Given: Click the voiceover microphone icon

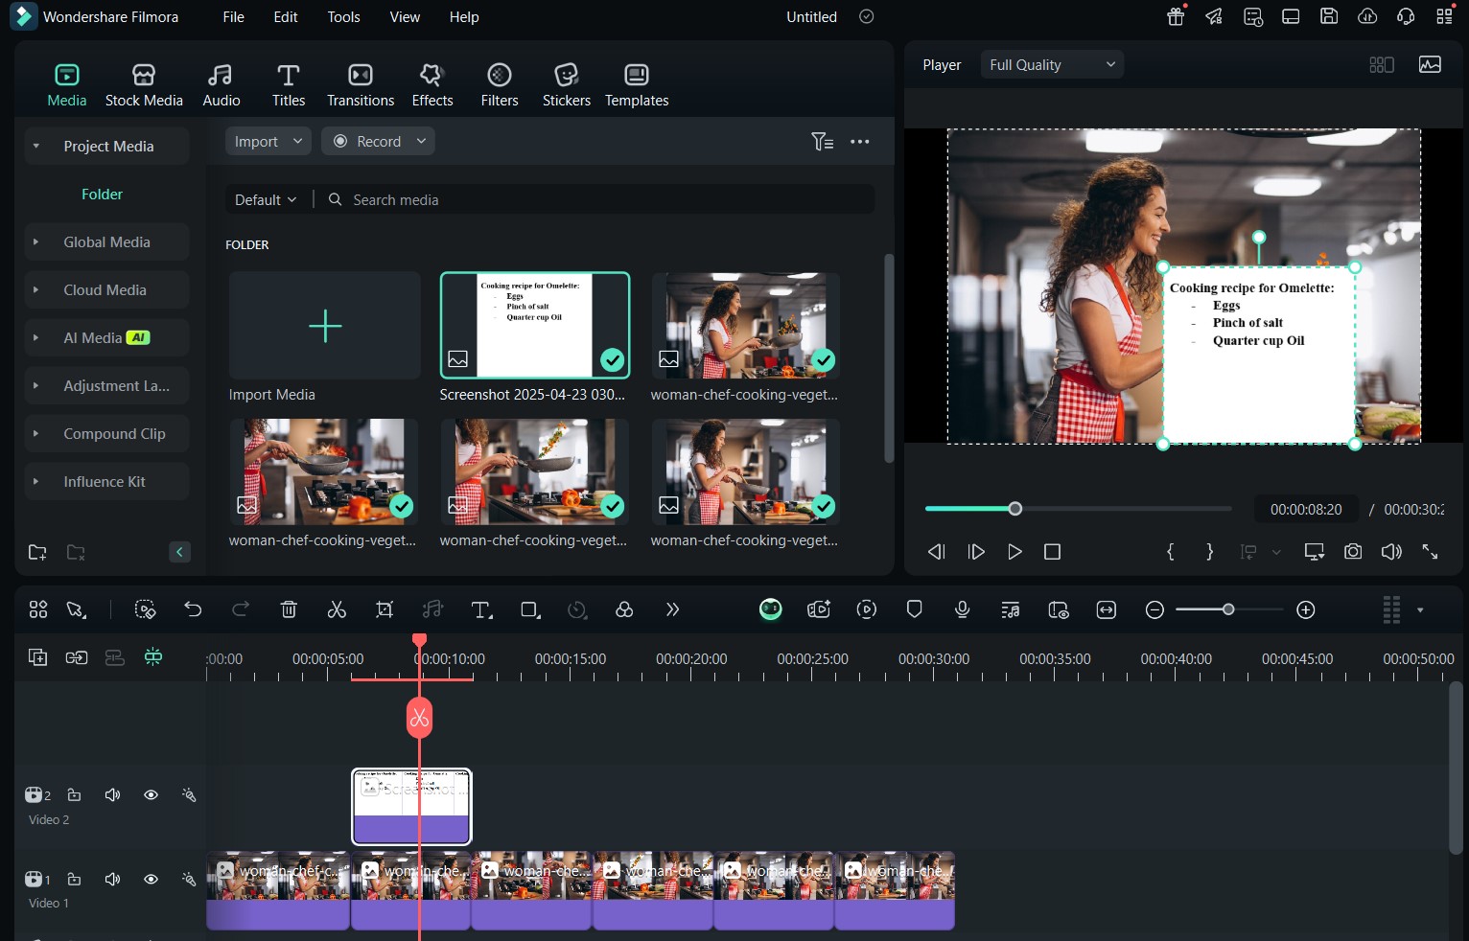Looking at the screenshot, I should pyautogui.click(x=963, y=609).
